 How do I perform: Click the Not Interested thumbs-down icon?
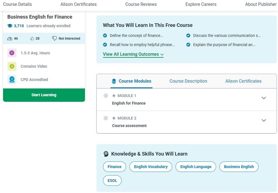pyautogui.click(x=54, y=39)
